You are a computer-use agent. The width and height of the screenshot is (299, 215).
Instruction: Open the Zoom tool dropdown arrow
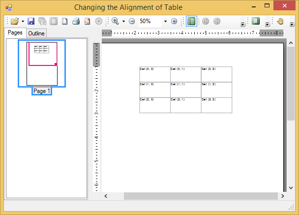(x=123, y=22)
